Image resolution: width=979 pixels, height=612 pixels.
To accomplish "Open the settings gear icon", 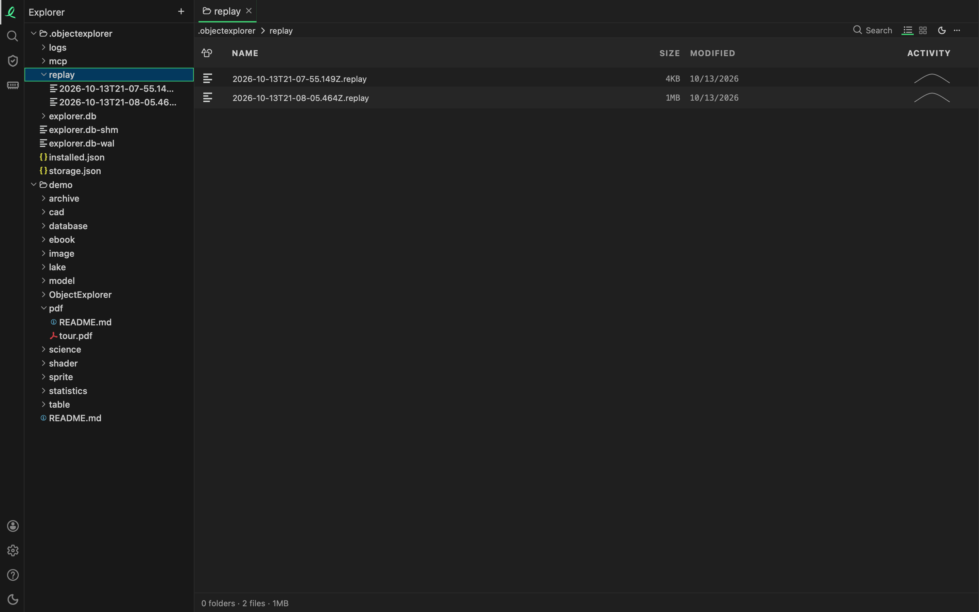I will 13,550.
